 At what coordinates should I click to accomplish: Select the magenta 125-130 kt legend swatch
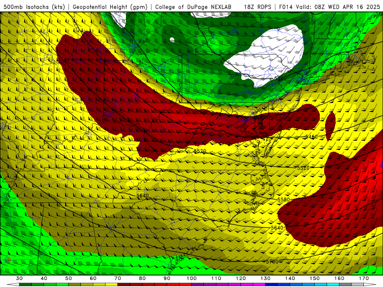(259, 285)
